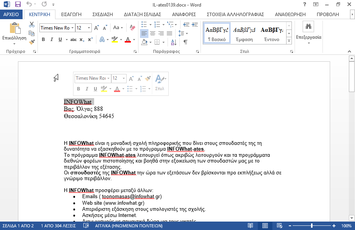The image size is (355, 230).
Task: Set justify paragraph alignment
Action: [x=169, y=33]
